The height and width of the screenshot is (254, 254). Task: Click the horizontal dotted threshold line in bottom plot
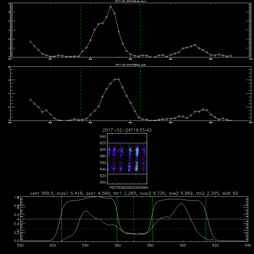click(x=134, y=229)
